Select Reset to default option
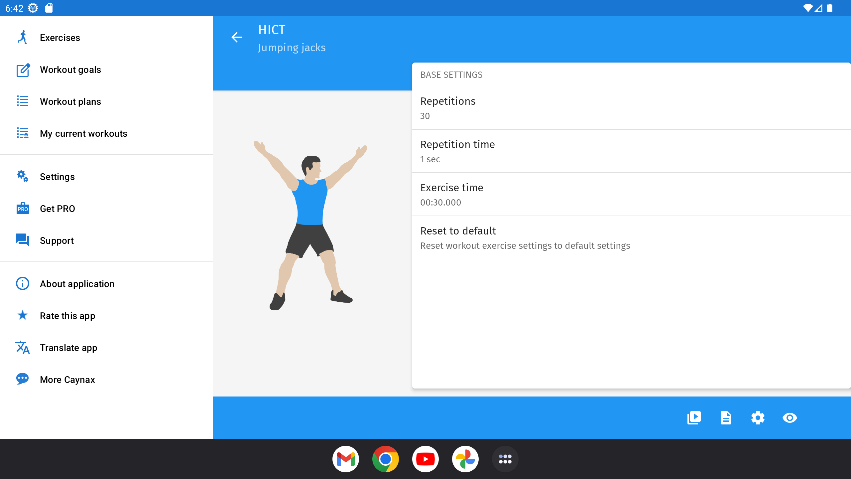Image resolution: width=851 pixels, height=479 pixels. [x=631, y=238]
